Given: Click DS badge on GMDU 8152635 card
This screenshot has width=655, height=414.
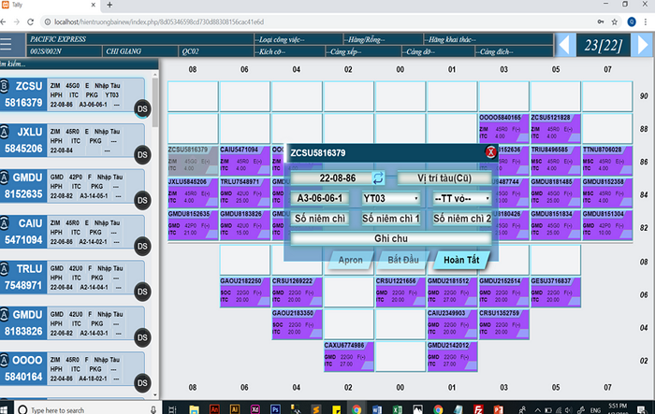Looking at the screenshot, I should tap(142, 200).
